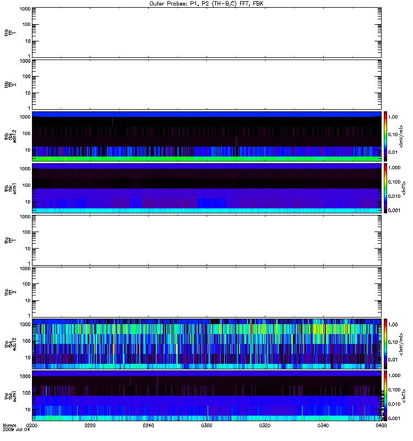Image resolution: width=413 pixels, height=441 pixels.
Task: Click the empty thc fft 1 panel
Action: pos(206,240)
